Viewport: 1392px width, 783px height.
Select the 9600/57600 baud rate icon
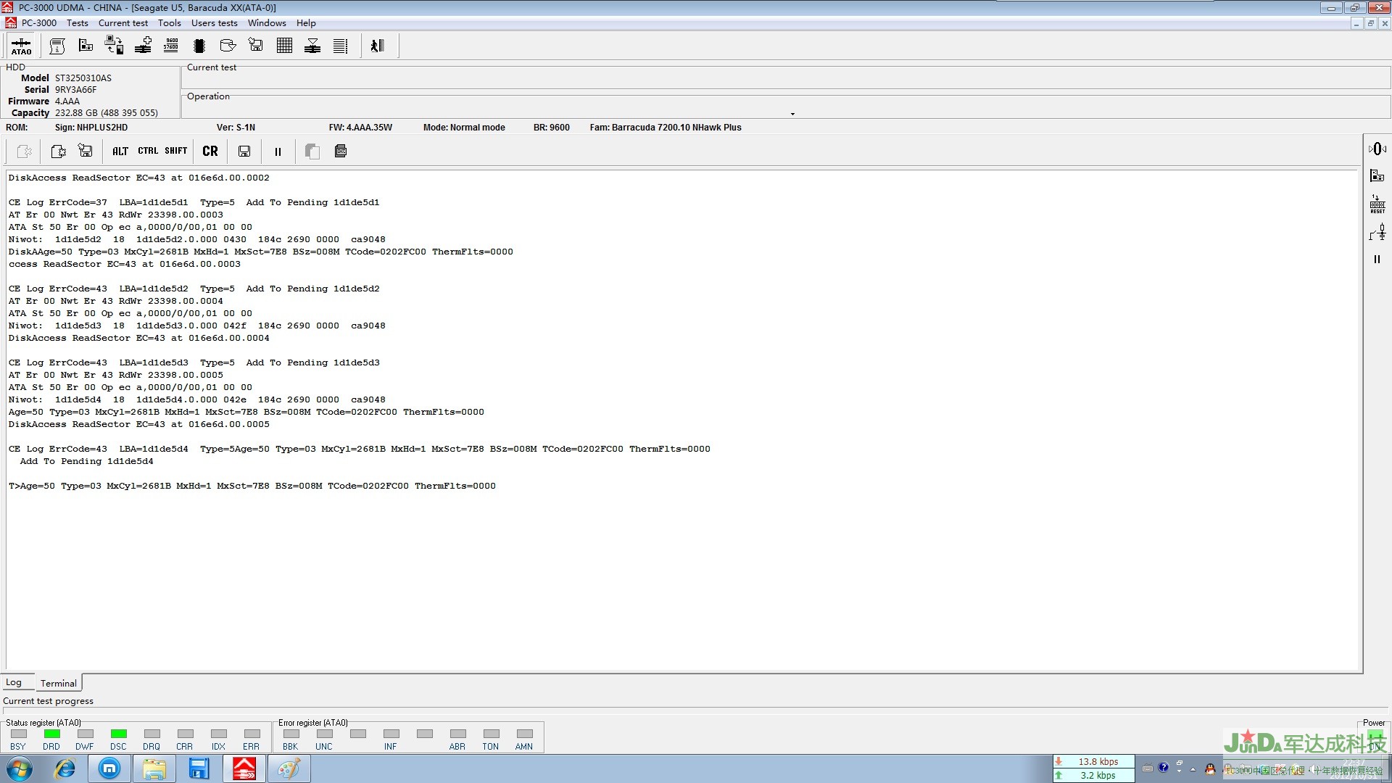click(171, 46)
